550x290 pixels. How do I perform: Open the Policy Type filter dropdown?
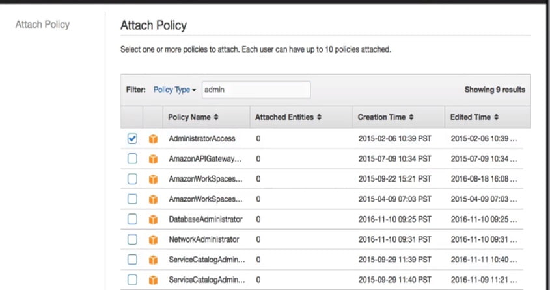(x=174, y=90)
